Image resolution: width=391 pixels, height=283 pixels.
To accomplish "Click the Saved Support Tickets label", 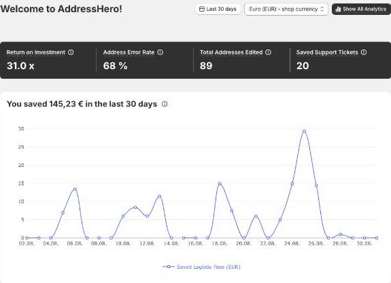I will click(x=327, y=52).
